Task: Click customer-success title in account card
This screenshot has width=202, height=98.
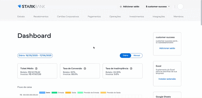Action: click(165, 37)
